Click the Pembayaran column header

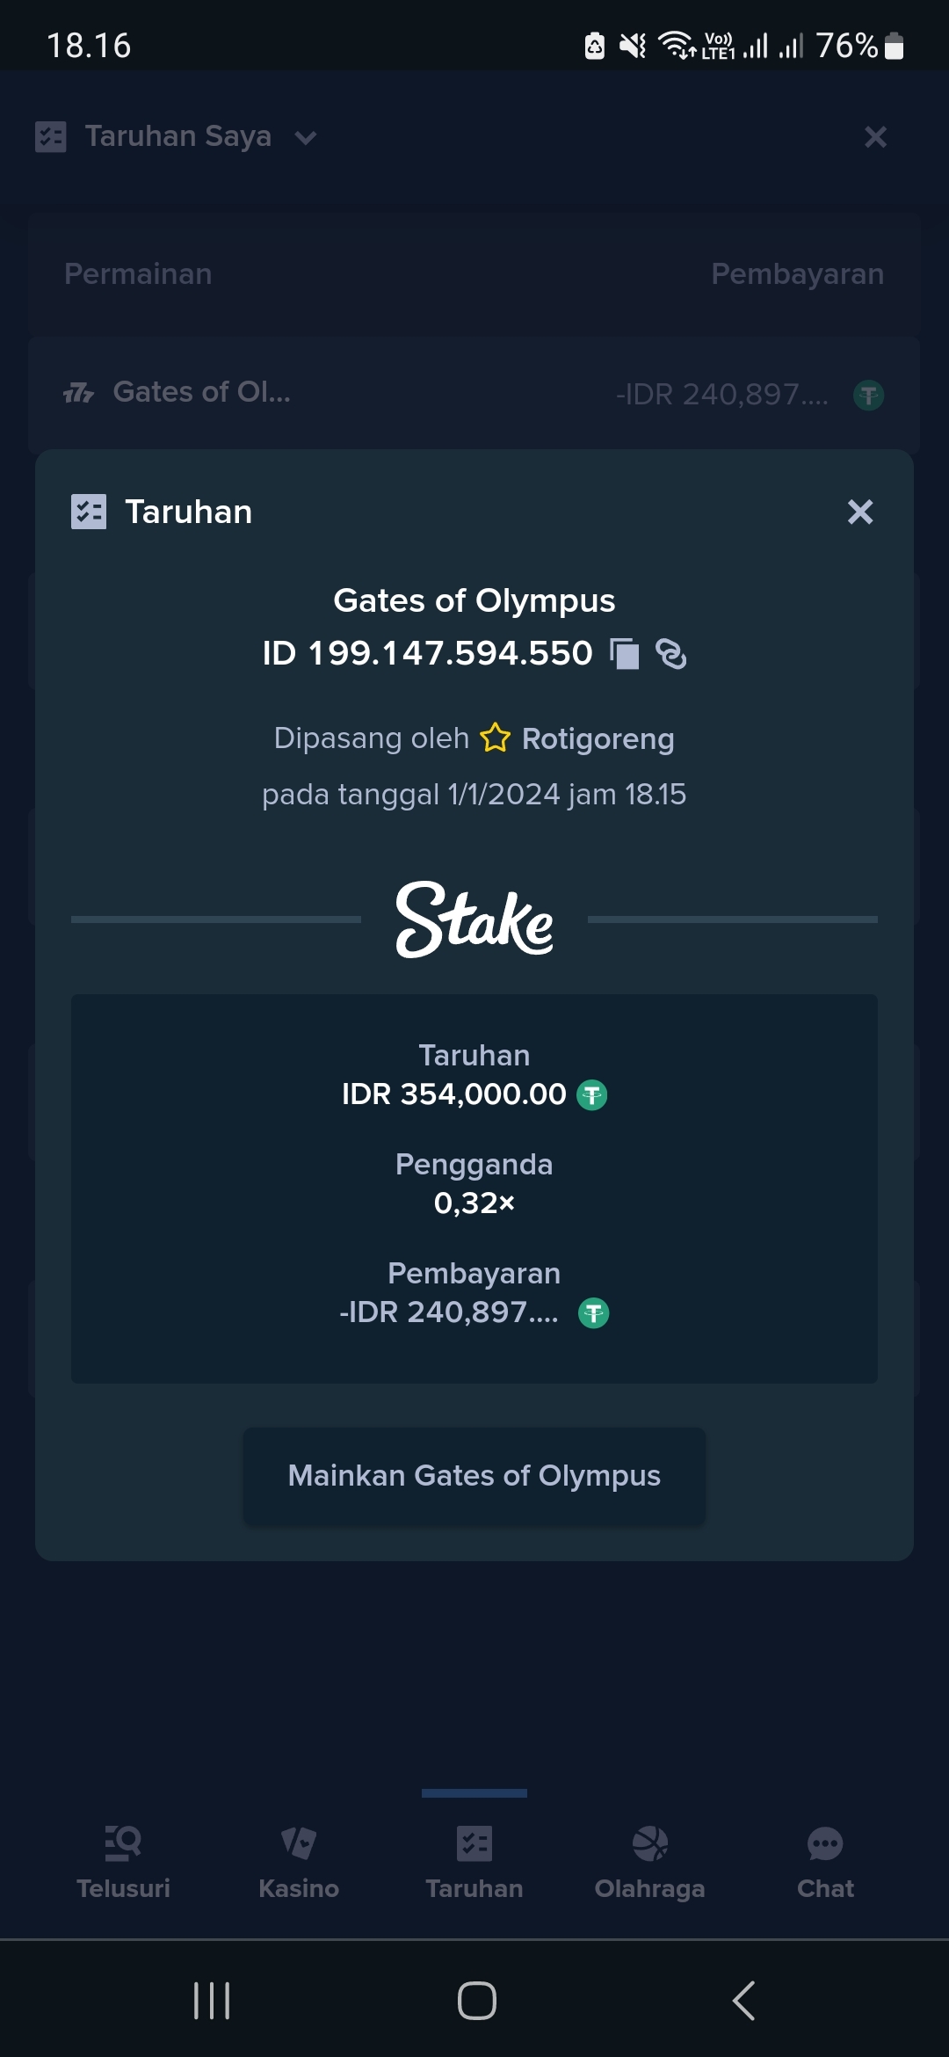coord(797,274)
